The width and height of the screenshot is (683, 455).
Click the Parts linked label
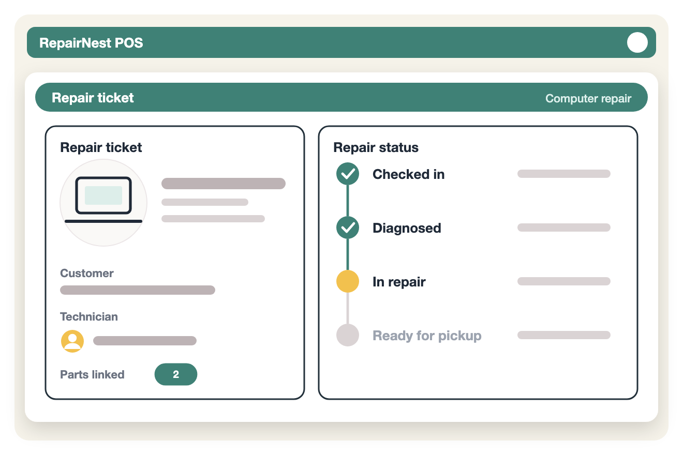(92, 374)
